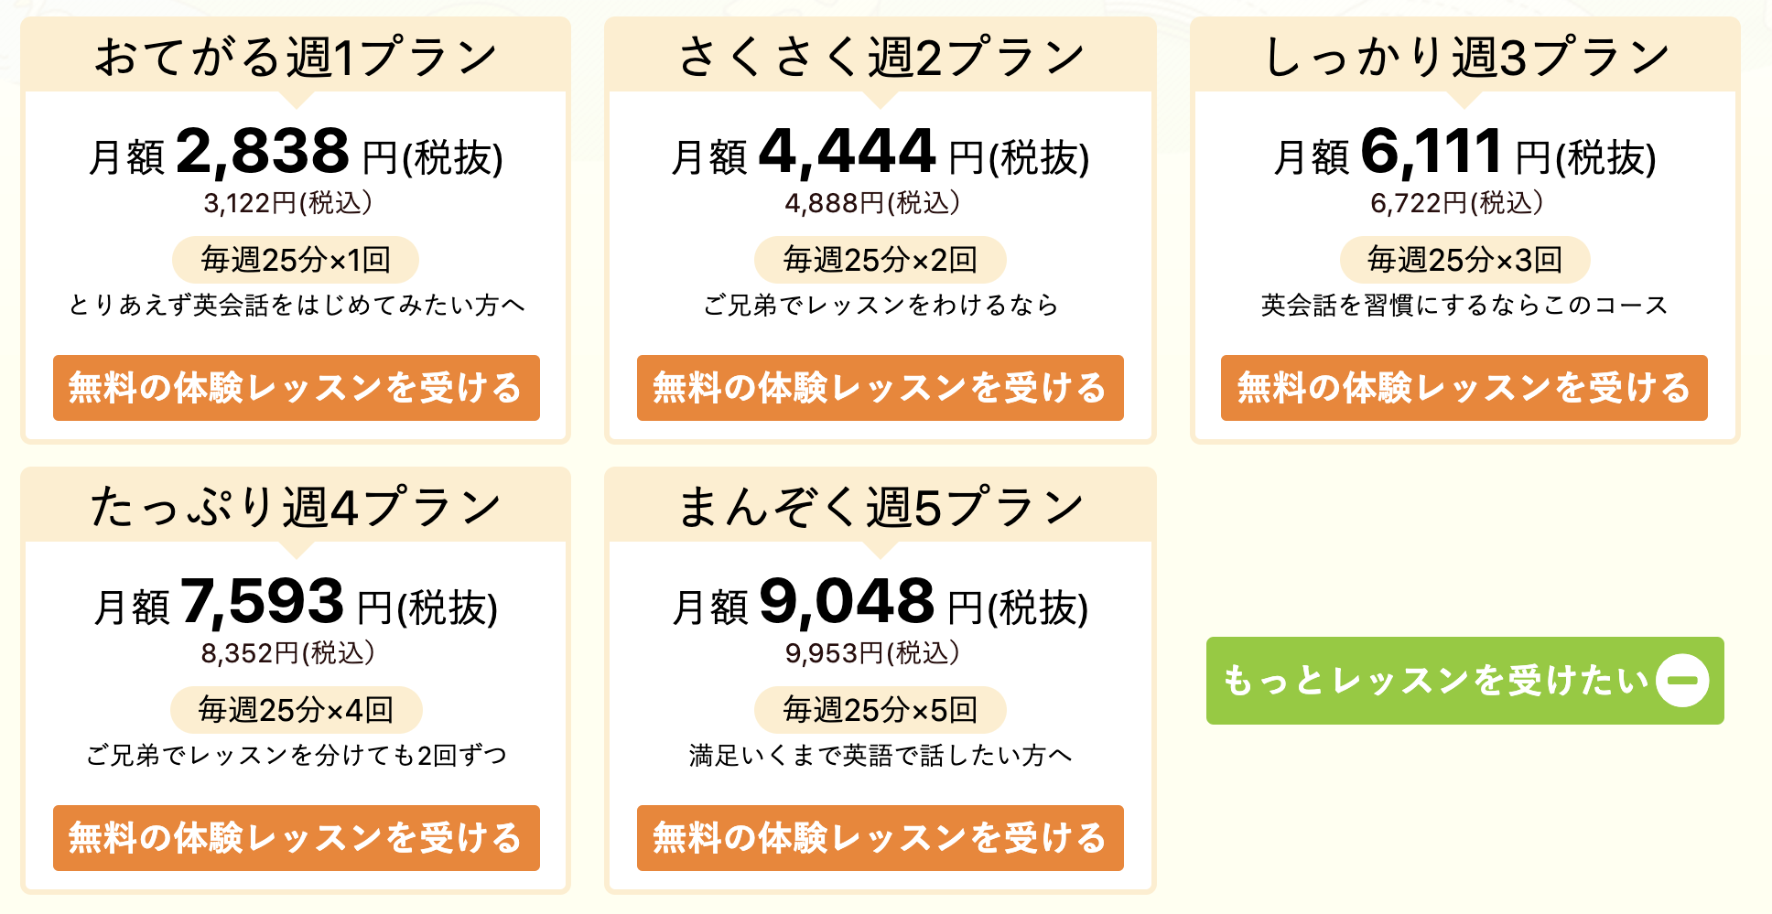Select the おてがる週1プラン header
1772x914 pixels.
pyautogui.click(x=296, y=57)
